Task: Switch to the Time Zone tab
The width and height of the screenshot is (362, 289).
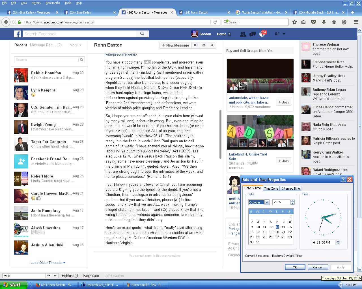Action: coord(271,189)
